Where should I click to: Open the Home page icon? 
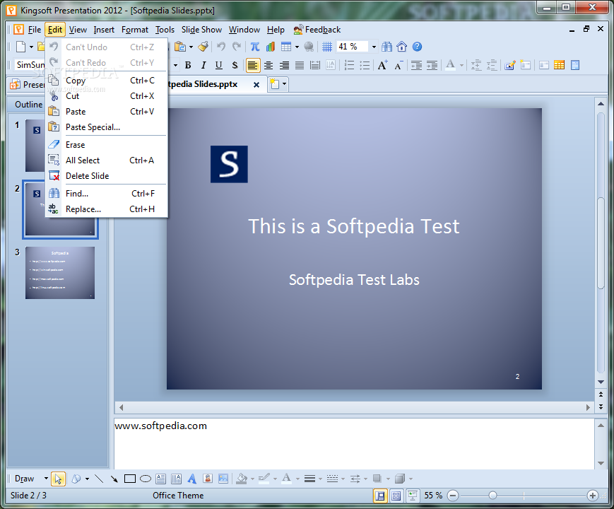[402, 47]
